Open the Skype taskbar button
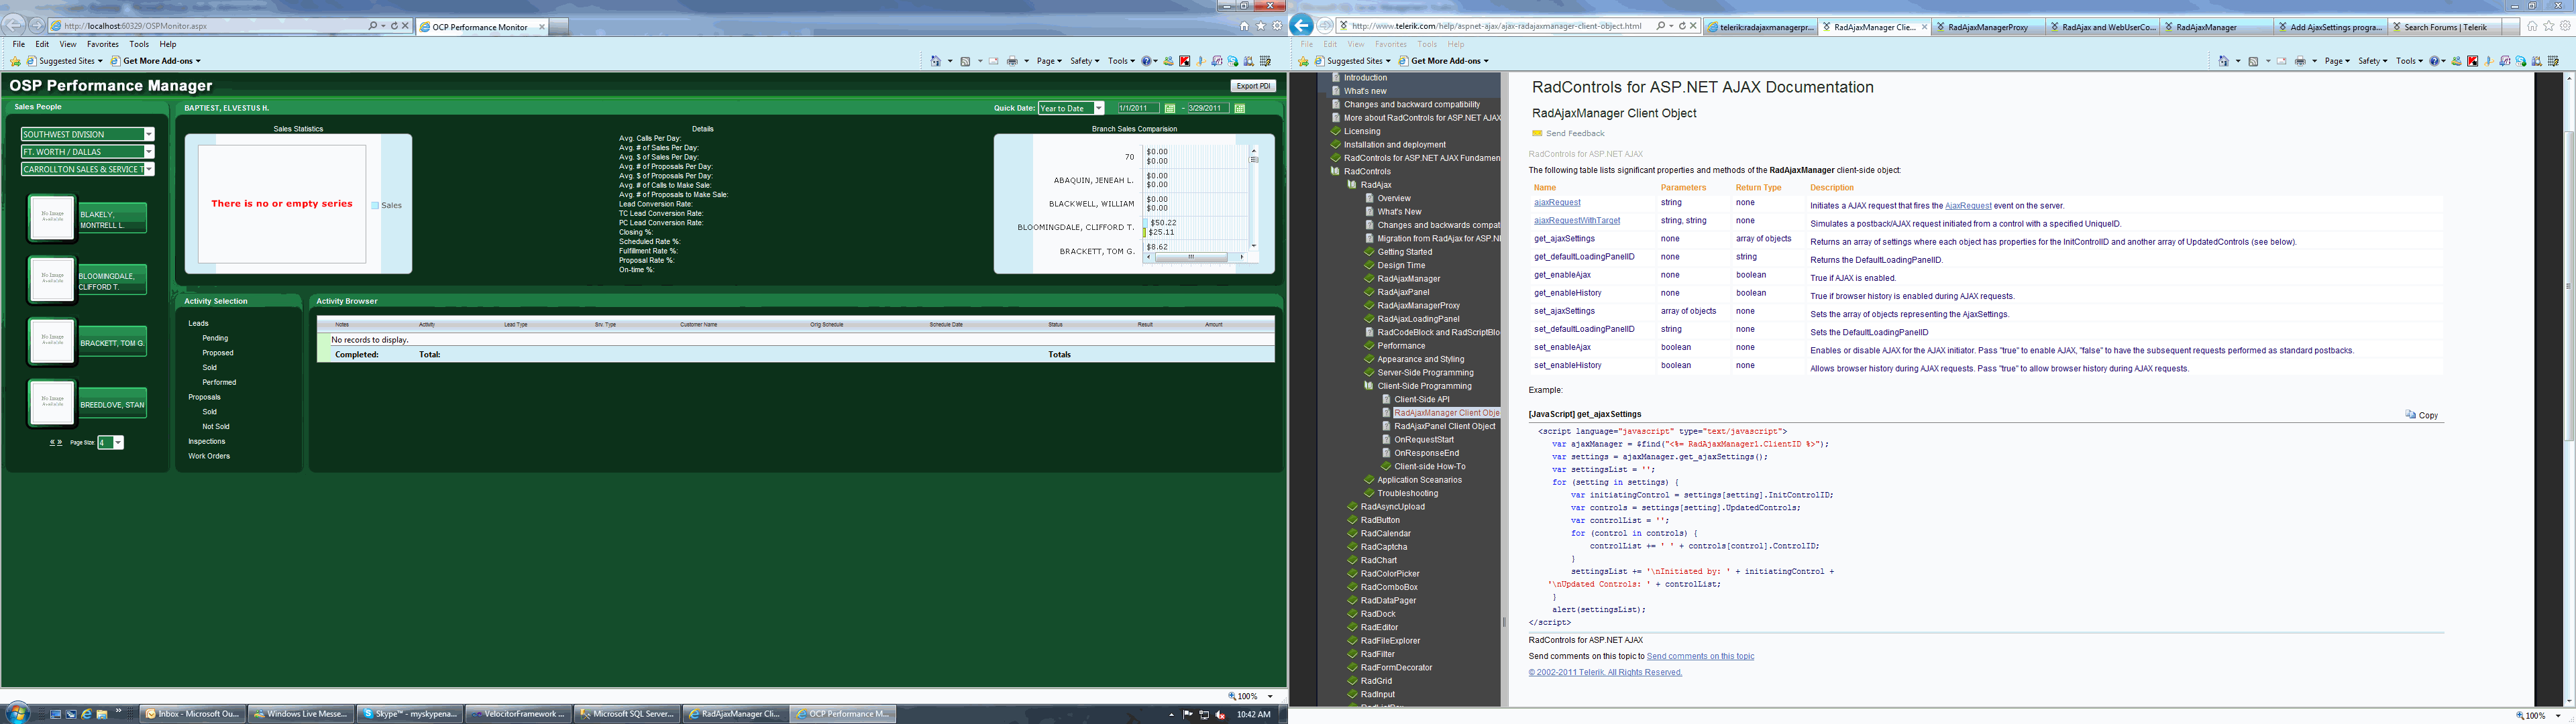This screenshot has height=724, width=2576. coord(410,714)
